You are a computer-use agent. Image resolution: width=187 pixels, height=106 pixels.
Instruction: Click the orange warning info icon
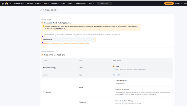(44, 26)
